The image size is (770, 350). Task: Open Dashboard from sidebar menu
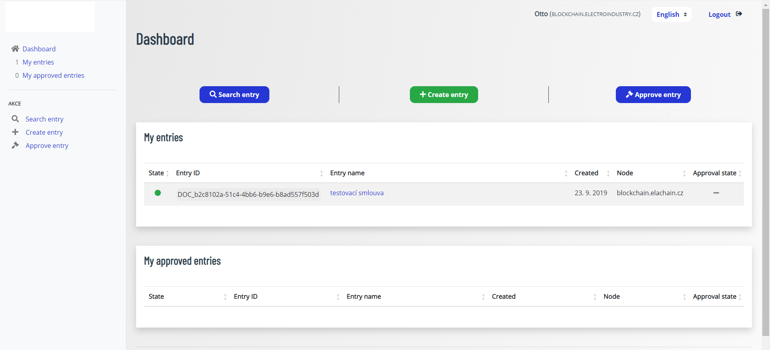click(39, 49)
